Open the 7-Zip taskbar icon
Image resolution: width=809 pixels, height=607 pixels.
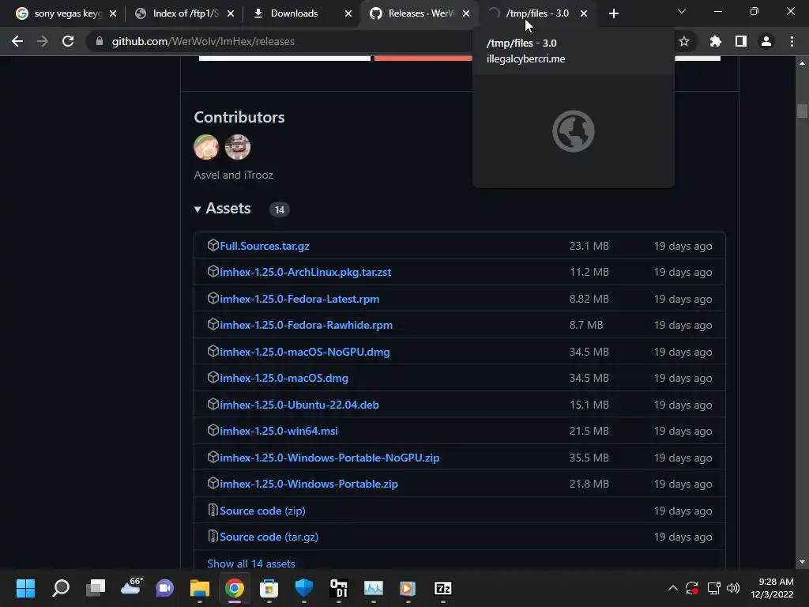(x=442, y=588)
